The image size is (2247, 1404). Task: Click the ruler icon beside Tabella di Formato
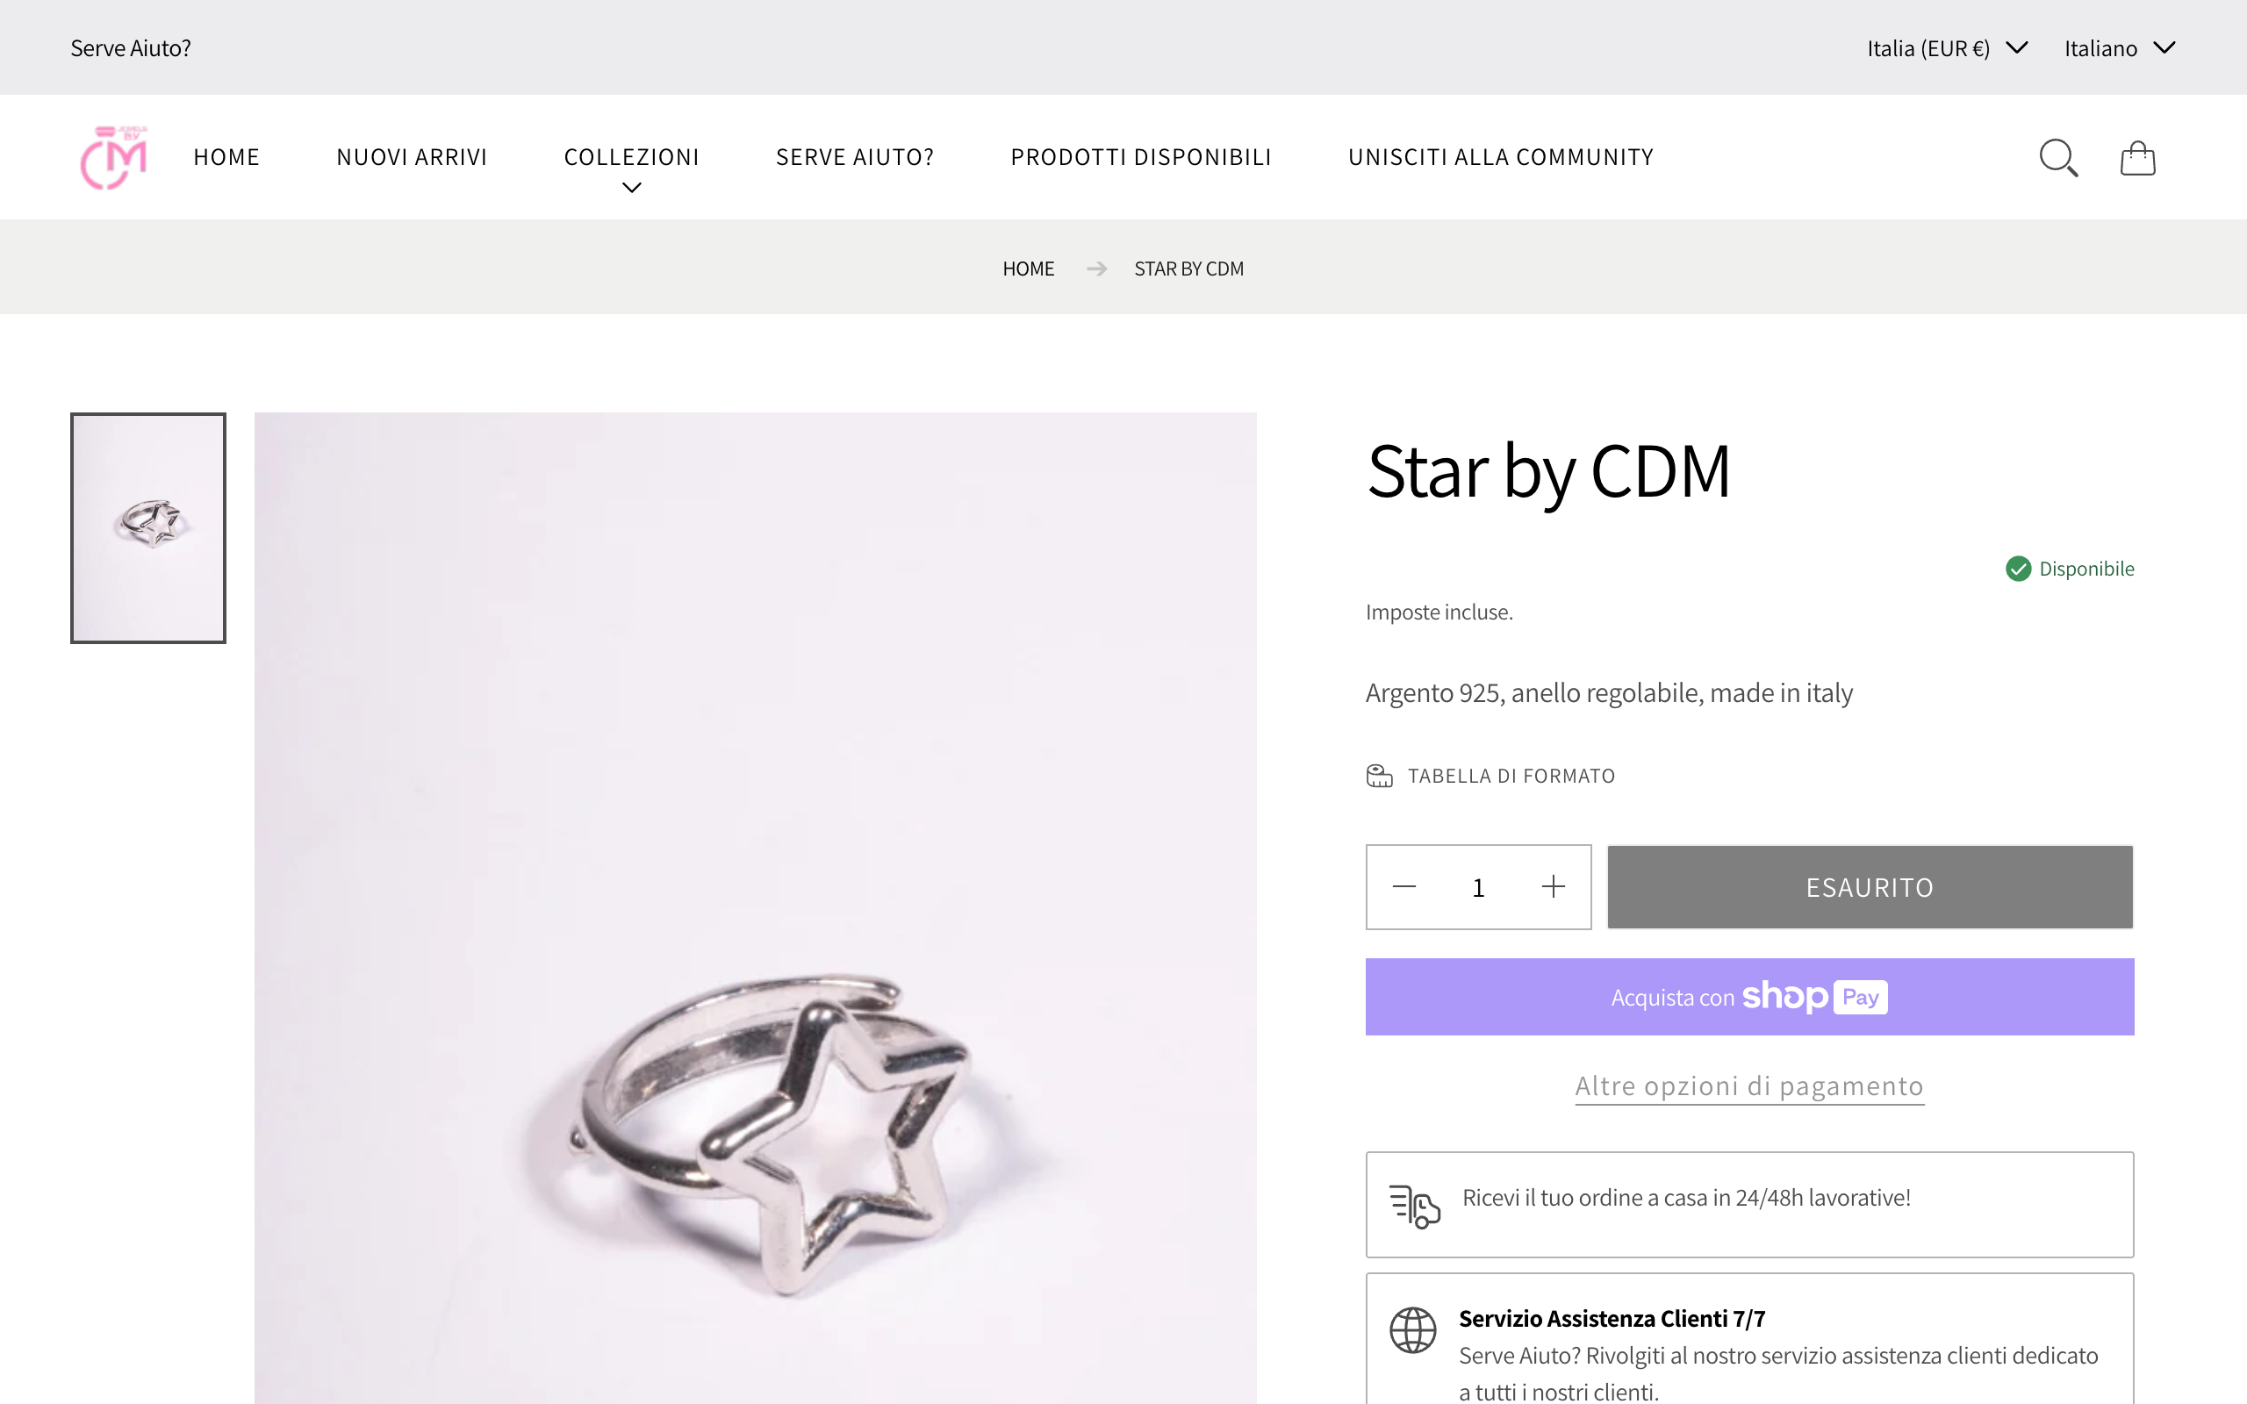1380,776
